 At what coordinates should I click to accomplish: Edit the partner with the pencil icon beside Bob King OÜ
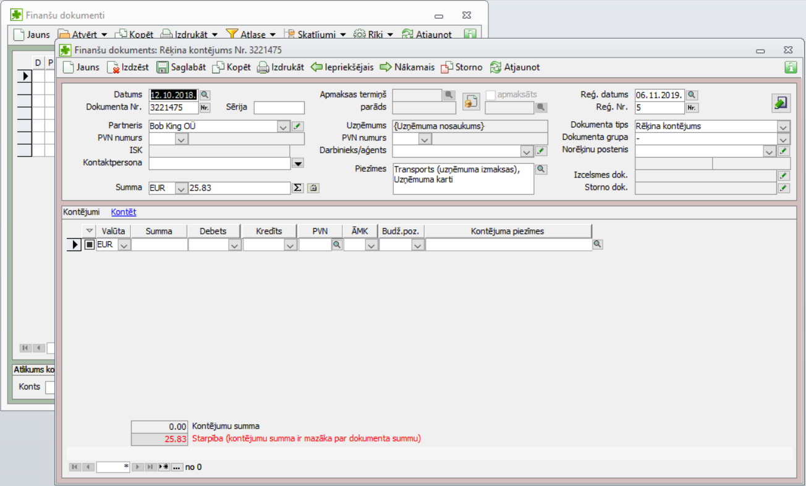click(297, 126)
